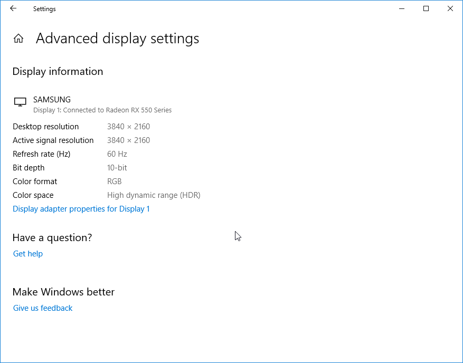
Task: Click the monitor icon beside SAMSUNG
Action: 20,102
